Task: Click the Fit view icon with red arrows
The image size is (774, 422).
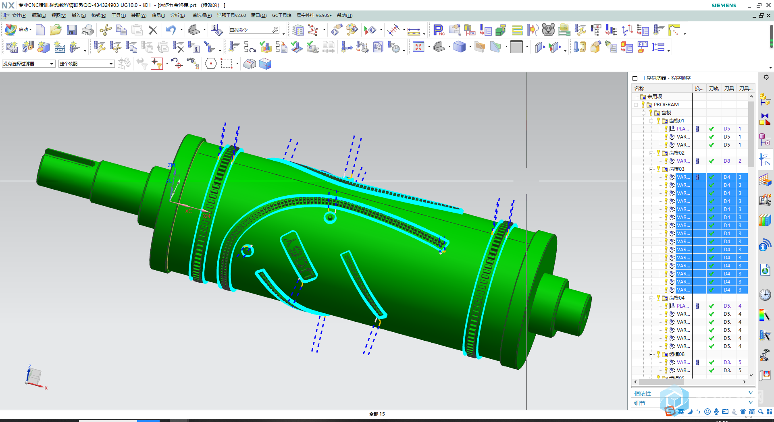Action: tap(418, 47)
